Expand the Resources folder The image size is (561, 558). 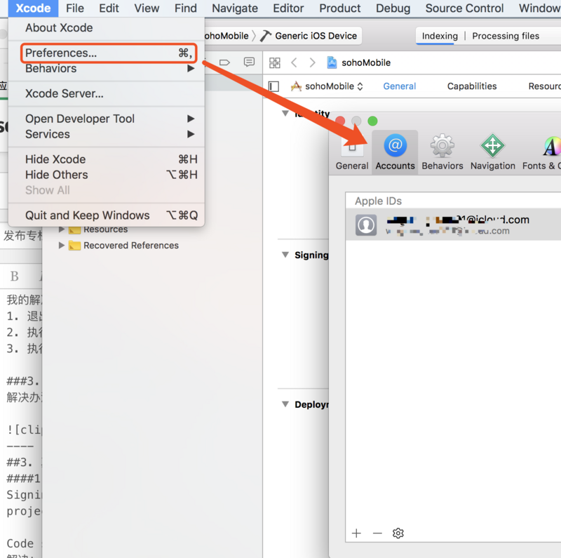click(62, 230)
